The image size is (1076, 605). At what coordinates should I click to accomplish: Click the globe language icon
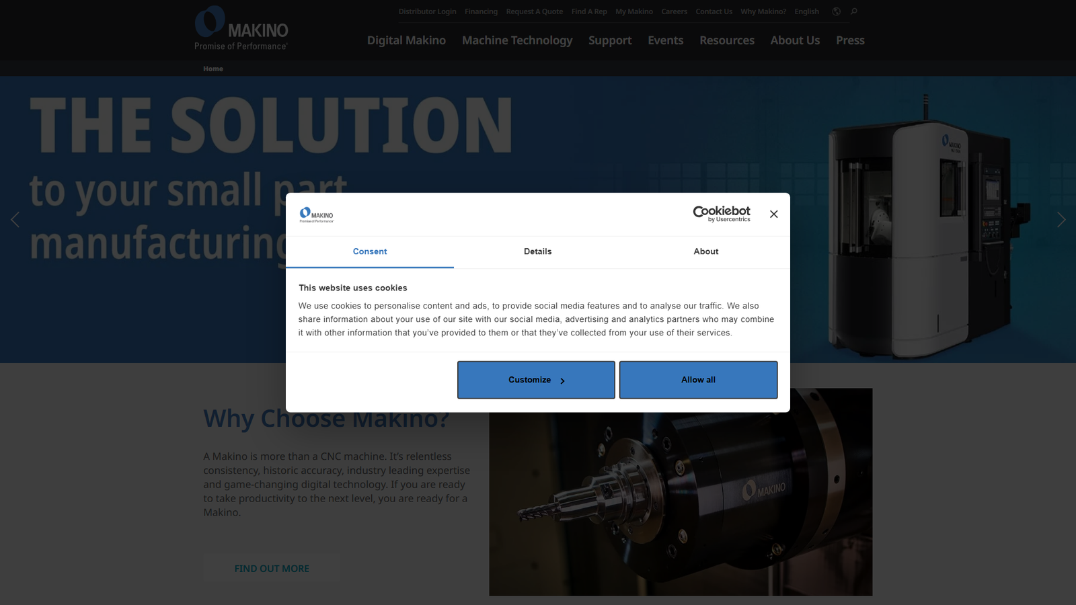point(835,11)
